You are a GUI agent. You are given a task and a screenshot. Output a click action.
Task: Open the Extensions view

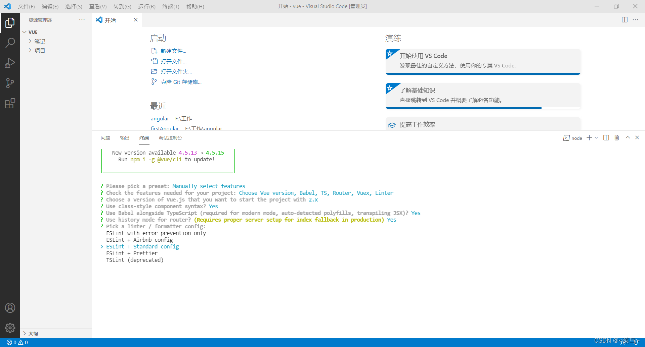point(10,103)
